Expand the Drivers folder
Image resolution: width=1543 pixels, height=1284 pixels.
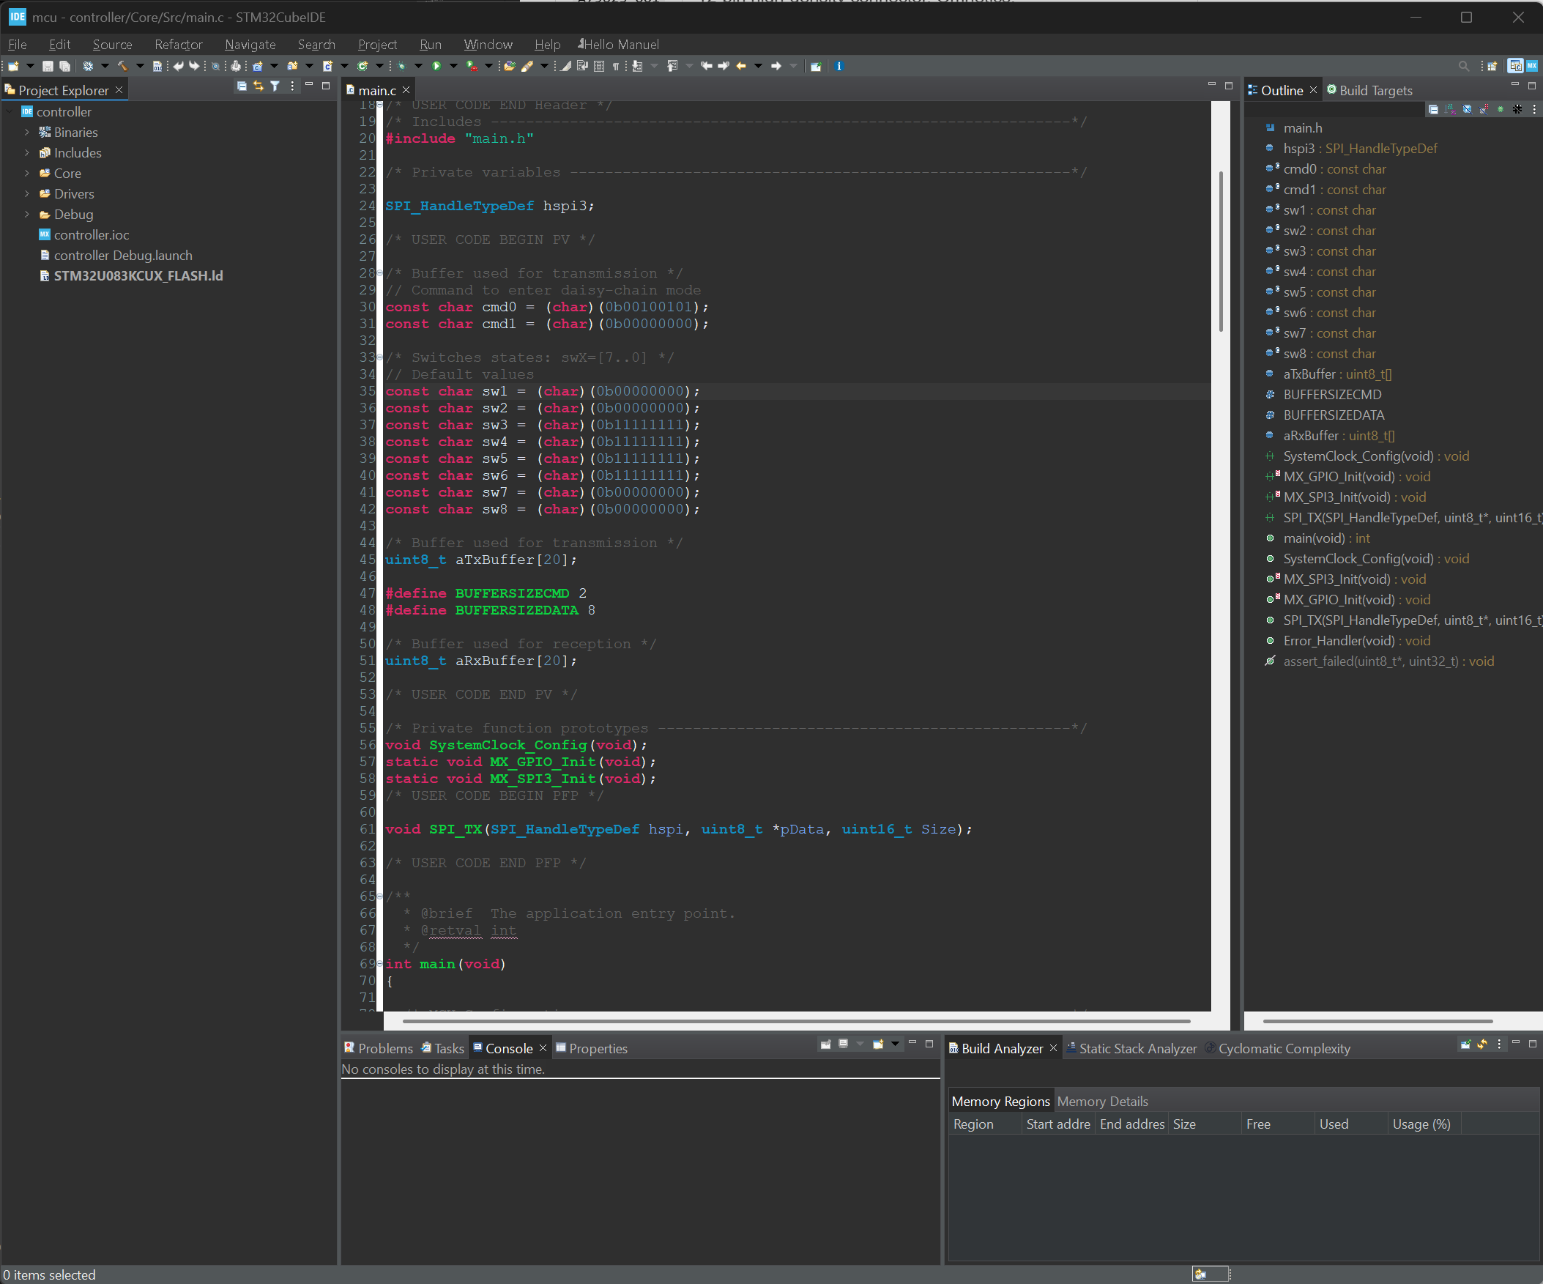pos(27,194)
